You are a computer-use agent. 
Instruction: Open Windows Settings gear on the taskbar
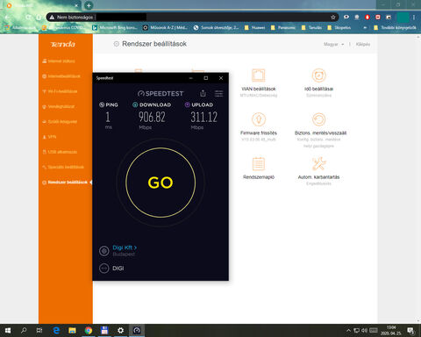click(120, 331)
